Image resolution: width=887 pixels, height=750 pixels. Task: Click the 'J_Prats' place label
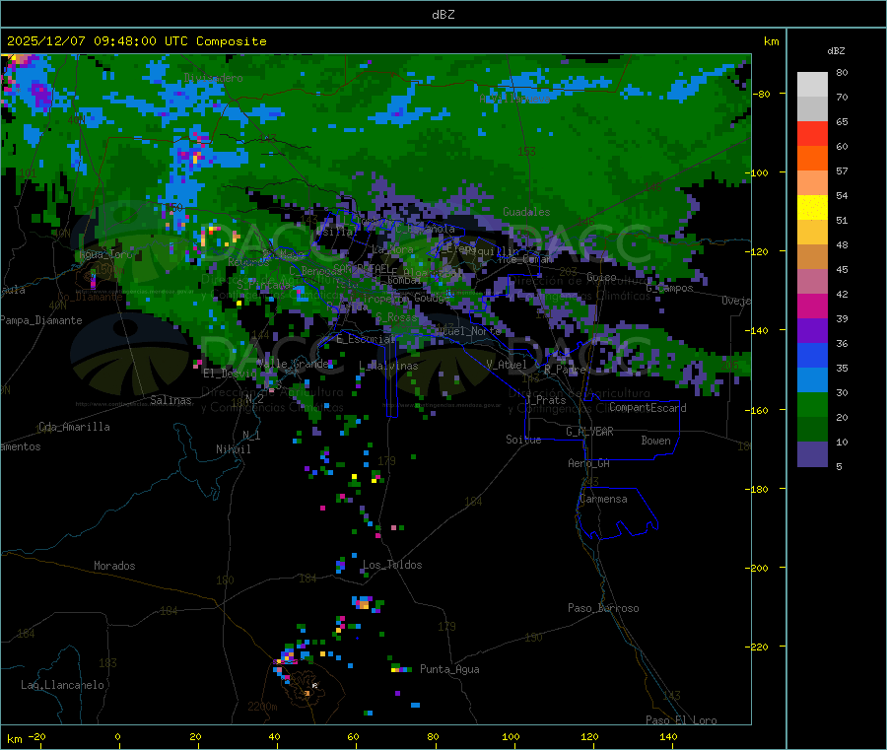tap(545, 400)
